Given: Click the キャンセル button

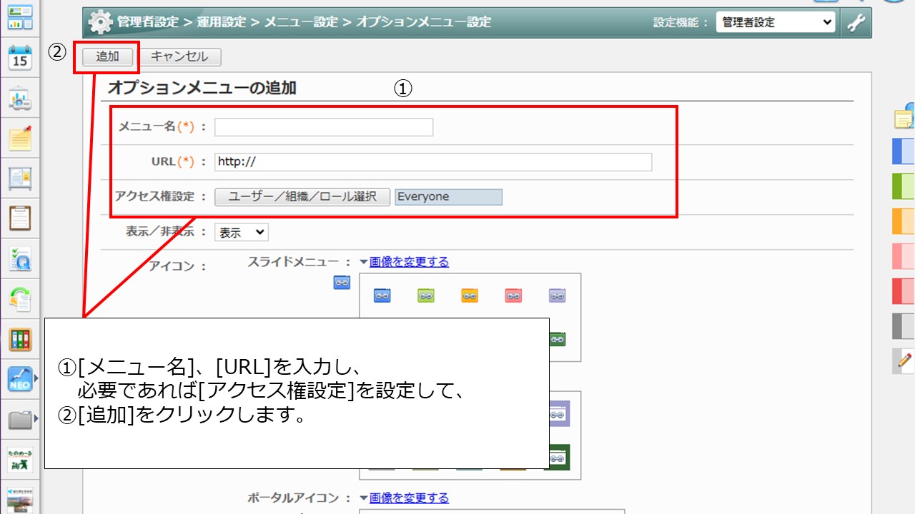Looking at the screenshot, I should [x=179, y=56].
